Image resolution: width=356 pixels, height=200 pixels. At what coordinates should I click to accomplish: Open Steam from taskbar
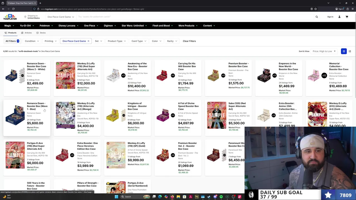click(x=209, y=197)
